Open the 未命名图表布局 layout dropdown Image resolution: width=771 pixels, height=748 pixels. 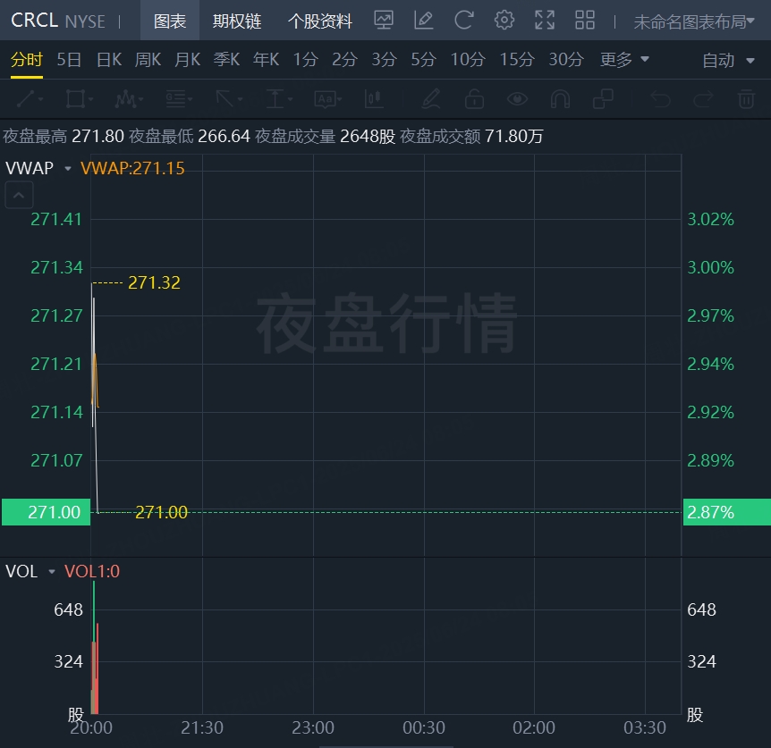point(694,21)
